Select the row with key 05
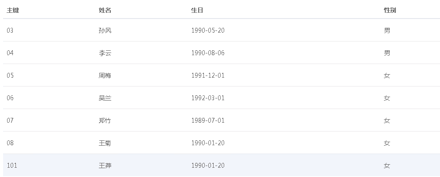The height and width of the screenshot is (177, 440). point(10,75)
